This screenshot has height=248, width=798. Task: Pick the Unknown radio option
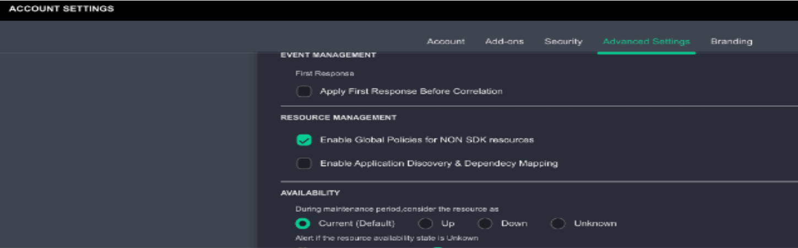coord(558,224)
